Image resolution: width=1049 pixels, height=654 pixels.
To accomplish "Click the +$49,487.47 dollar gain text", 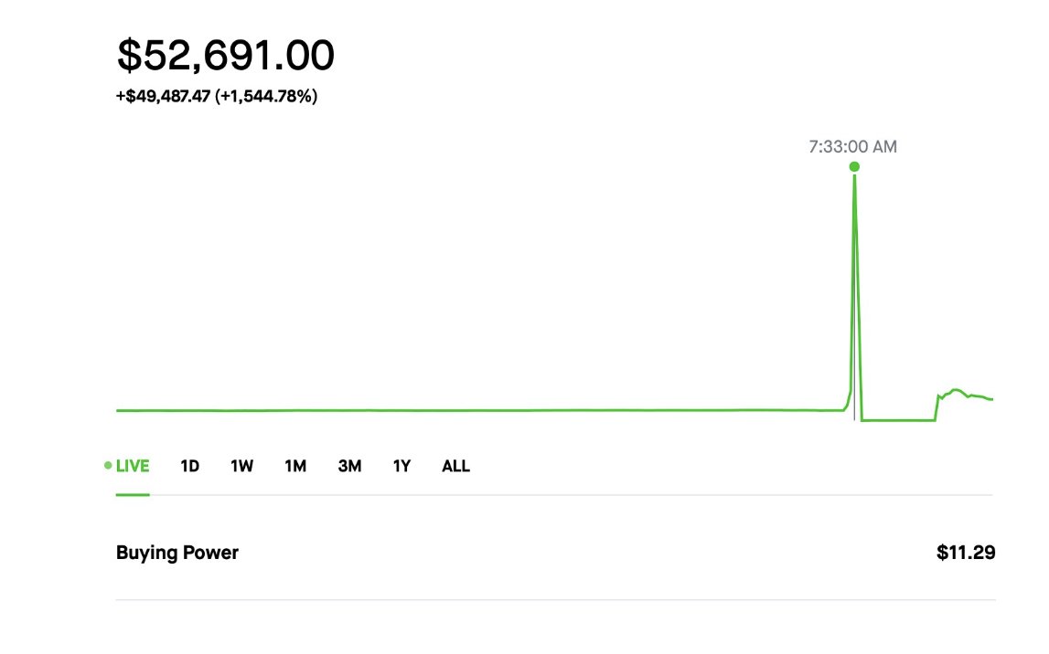I will tap(163, 96).
